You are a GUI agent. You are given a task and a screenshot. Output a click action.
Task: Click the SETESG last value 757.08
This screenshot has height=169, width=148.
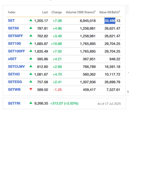point(43,82)
